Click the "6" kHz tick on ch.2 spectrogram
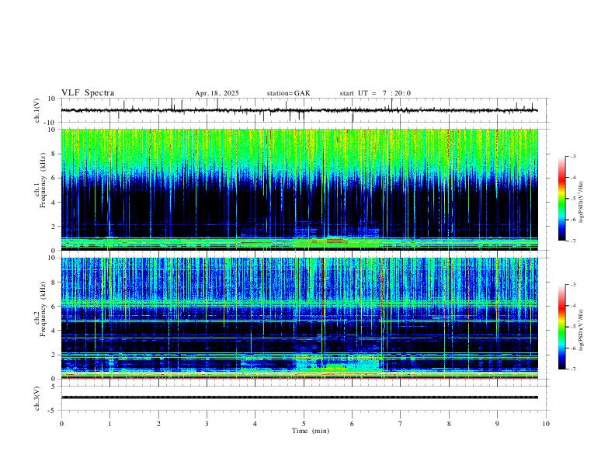Screen dimensions: 615x475 click(54, 306)
